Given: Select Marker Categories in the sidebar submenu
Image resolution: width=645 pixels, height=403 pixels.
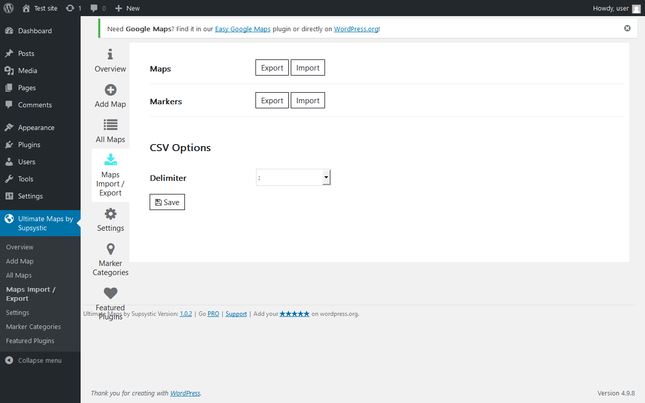Looking at the screenshot, I should pos(33,326).
